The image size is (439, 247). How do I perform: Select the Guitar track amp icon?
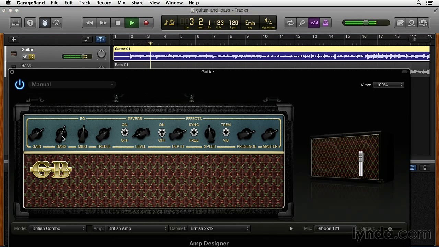tap(14, 54)
